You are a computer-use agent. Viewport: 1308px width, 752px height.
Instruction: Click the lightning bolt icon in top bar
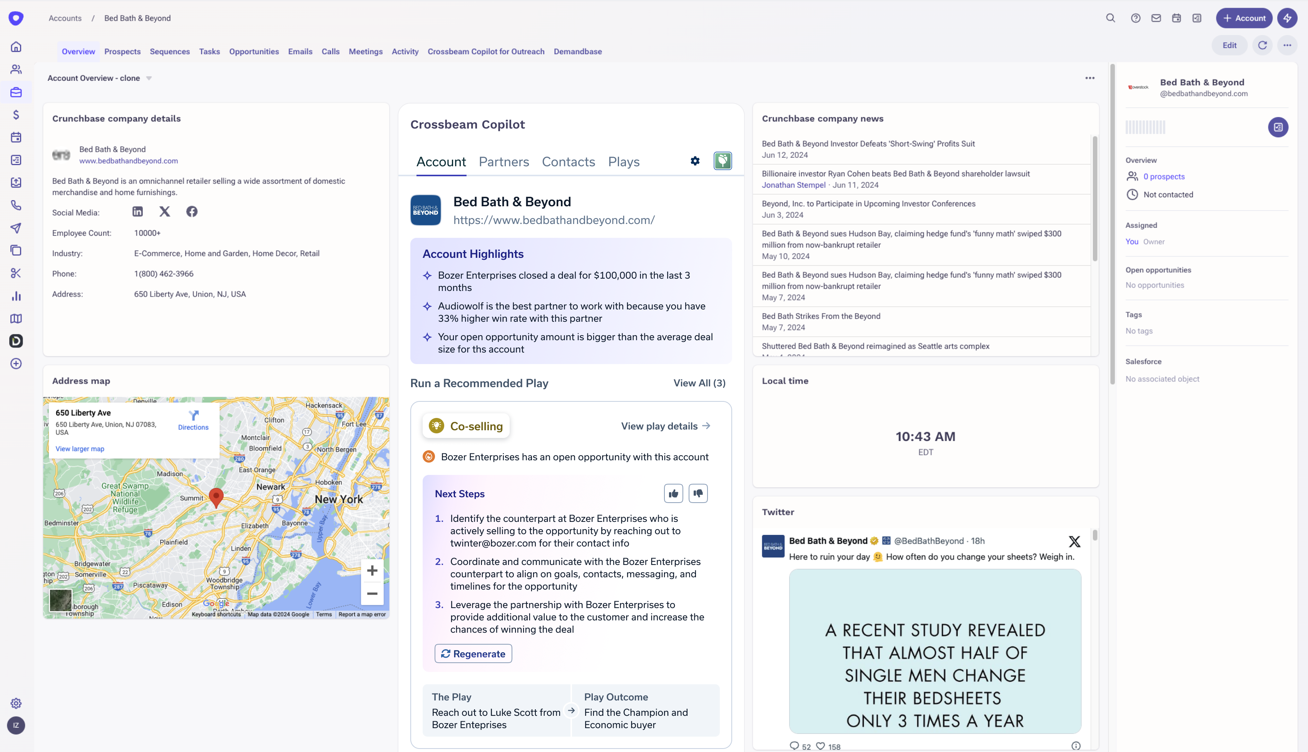coord(1287,18)
